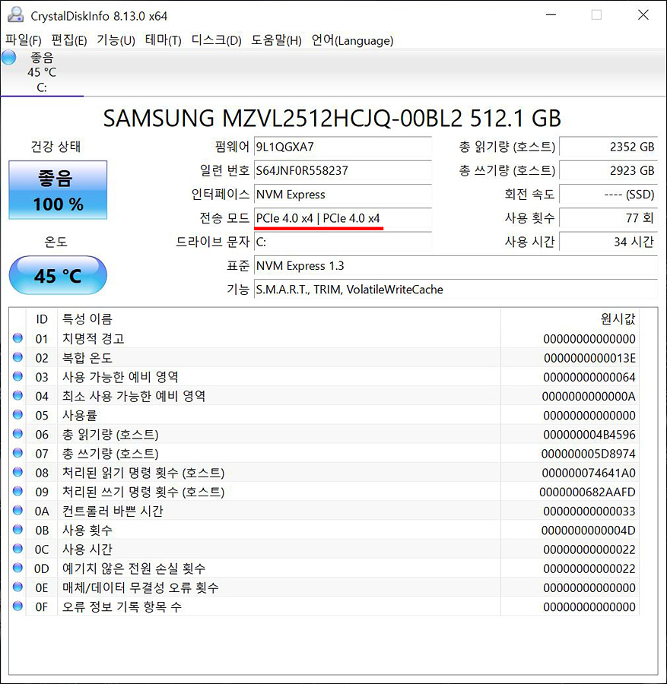The height and width of the screenshot is (684, 667).
Task: Open the 테마(T) menu
Action: pos(163,40)
